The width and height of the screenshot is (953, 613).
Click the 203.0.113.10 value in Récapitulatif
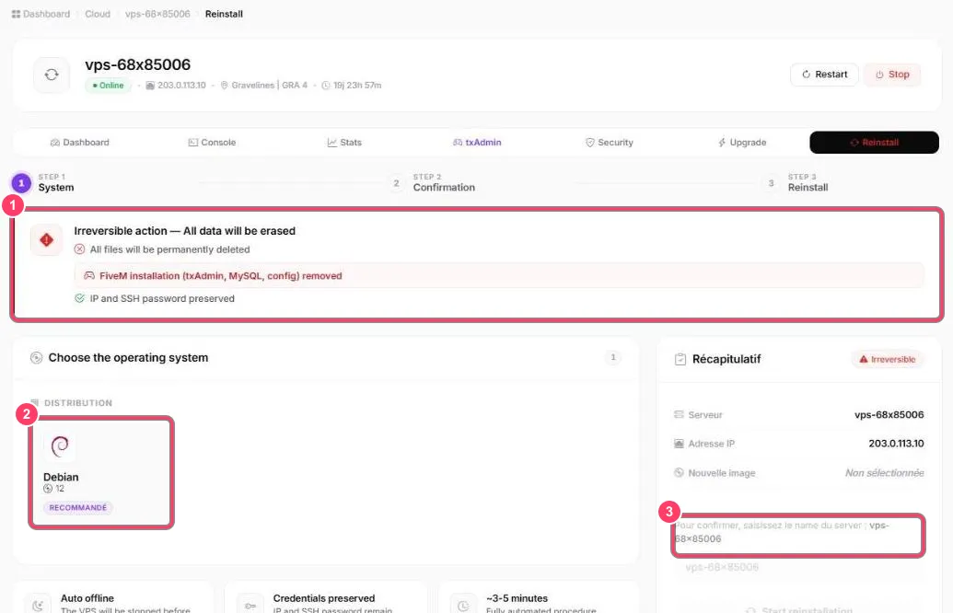[x=896, y=444]
